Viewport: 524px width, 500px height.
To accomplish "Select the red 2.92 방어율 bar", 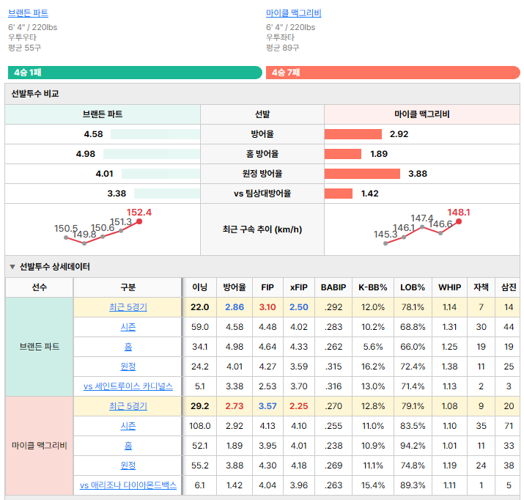I will coord(353,134).
